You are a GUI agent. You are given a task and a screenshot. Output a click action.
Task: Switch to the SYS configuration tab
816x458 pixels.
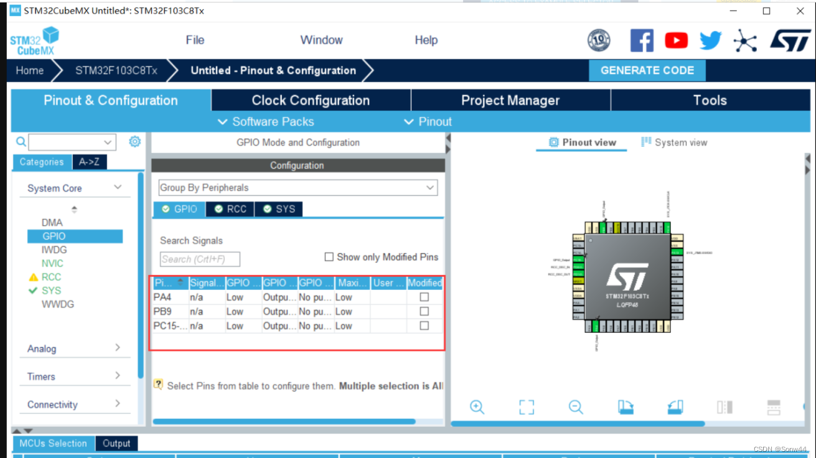pos(279,209)
